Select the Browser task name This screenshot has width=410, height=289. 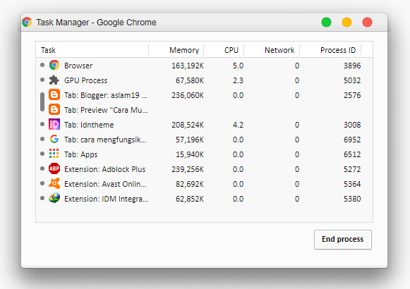[x=78, y=66]
